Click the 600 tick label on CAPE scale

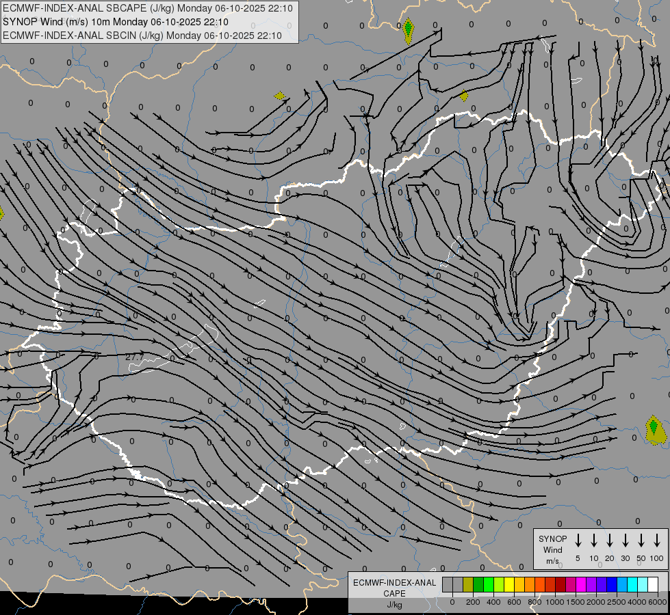514,602
